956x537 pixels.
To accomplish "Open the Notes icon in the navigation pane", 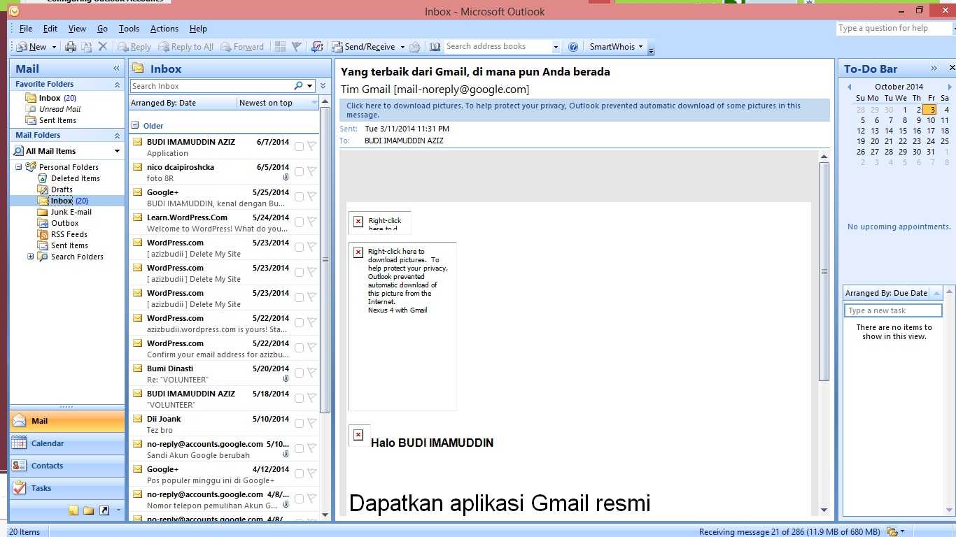I will (x=73, y=510).
